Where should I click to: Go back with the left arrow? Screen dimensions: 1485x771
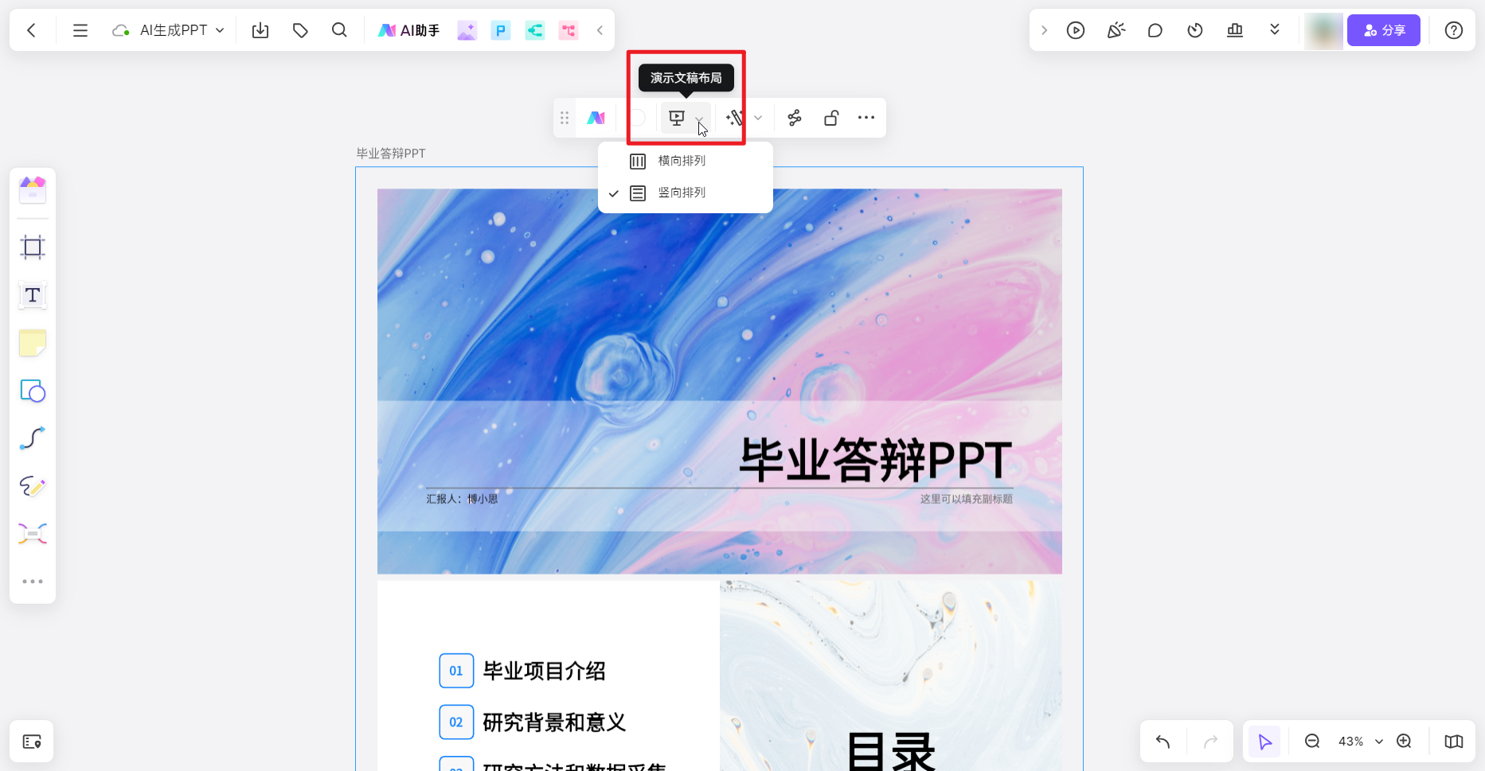(32, 30)
